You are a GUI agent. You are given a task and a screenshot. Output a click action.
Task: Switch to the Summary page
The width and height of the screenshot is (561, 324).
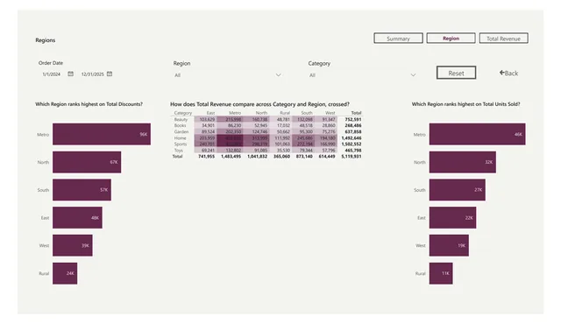pos(398,39)
